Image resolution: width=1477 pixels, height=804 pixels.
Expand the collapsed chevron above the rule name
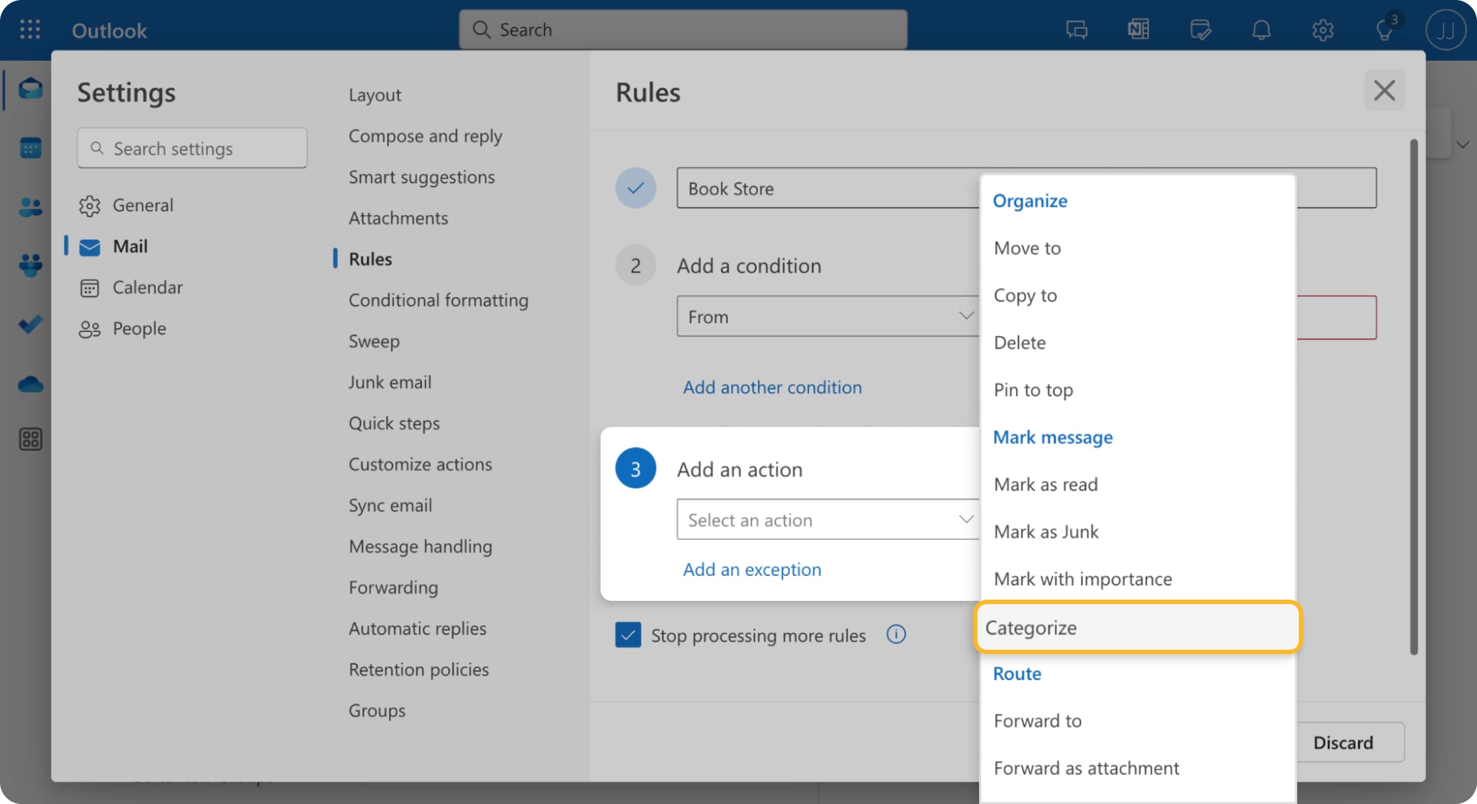pyautogui.click(x=1463, y=145)
